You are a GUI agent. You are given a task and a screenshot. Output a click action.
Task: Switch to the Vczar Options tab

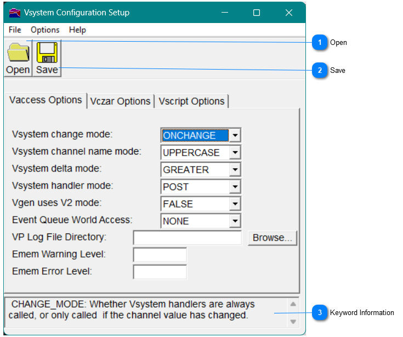[120, 101]
